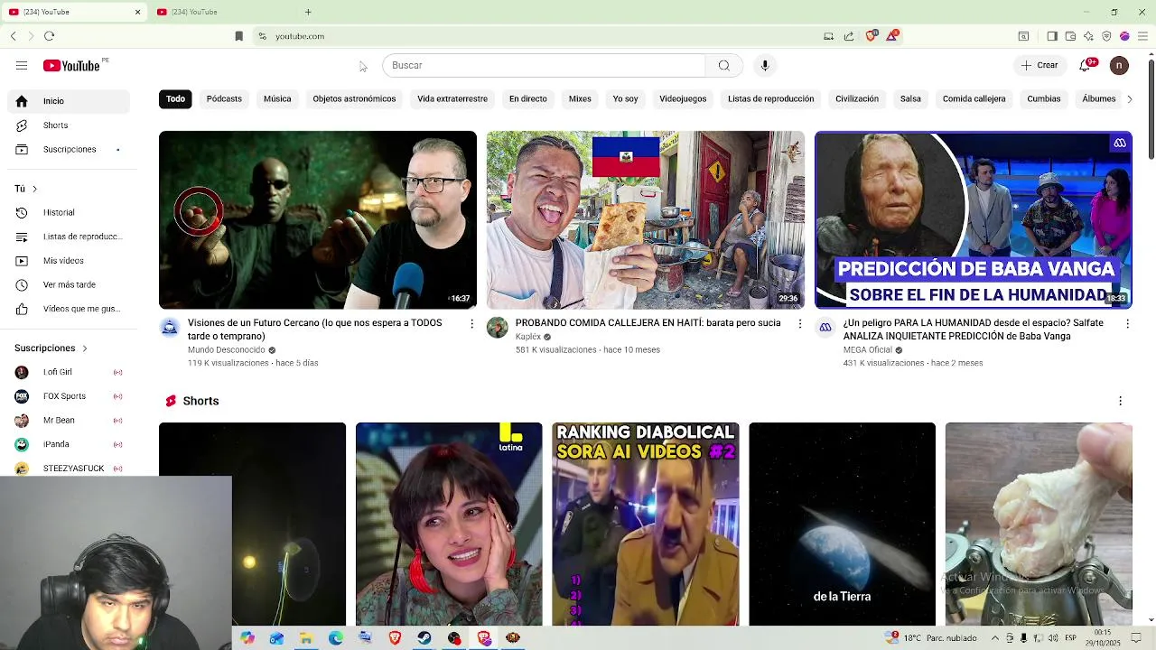This screenshot has height=650, width=1156.
Task: Focus the Buscar search field
Action: 544,65
